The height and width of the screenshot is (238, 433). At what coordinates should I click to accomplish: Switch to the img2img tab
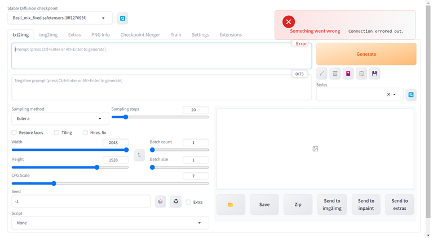point(48,35)
